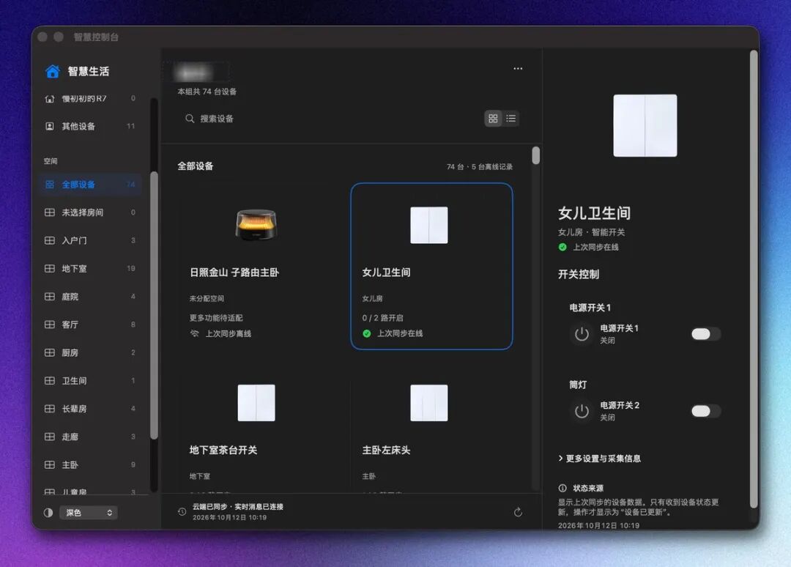The height and width of the screenshot is (567, 791).
Task: Select the 地下室 room
Action: tap(91, 268)
